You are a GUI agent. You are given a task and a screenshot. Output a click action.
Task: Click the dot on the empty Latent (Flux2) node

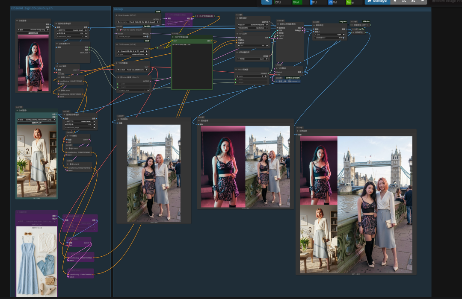(x=118, y=77)
